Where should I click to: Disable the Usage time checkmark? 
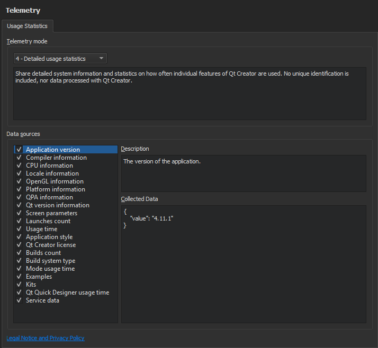pos(19,229)
